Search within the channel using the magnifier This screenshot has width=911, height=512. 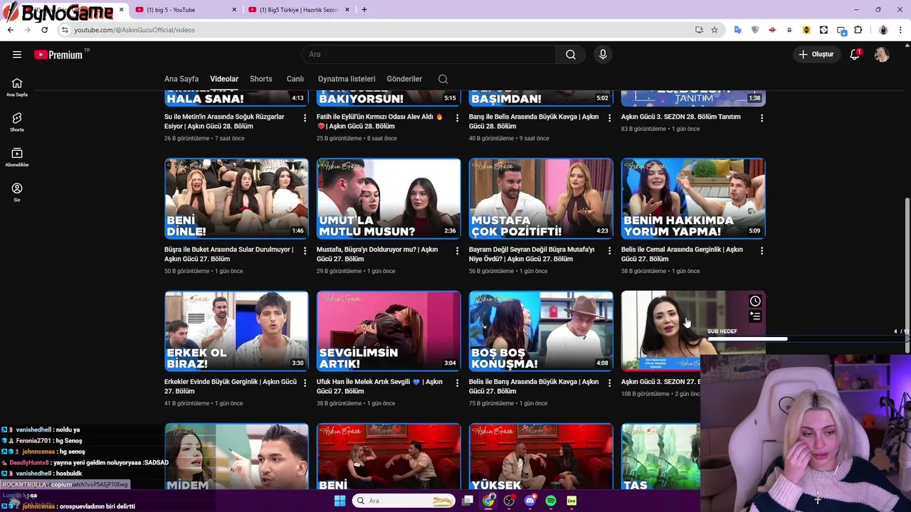pos(443,79)
